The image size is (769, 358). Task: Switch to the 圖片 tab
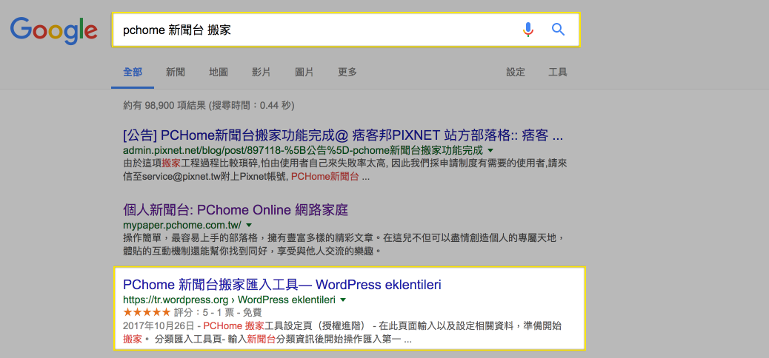point(304,72)
